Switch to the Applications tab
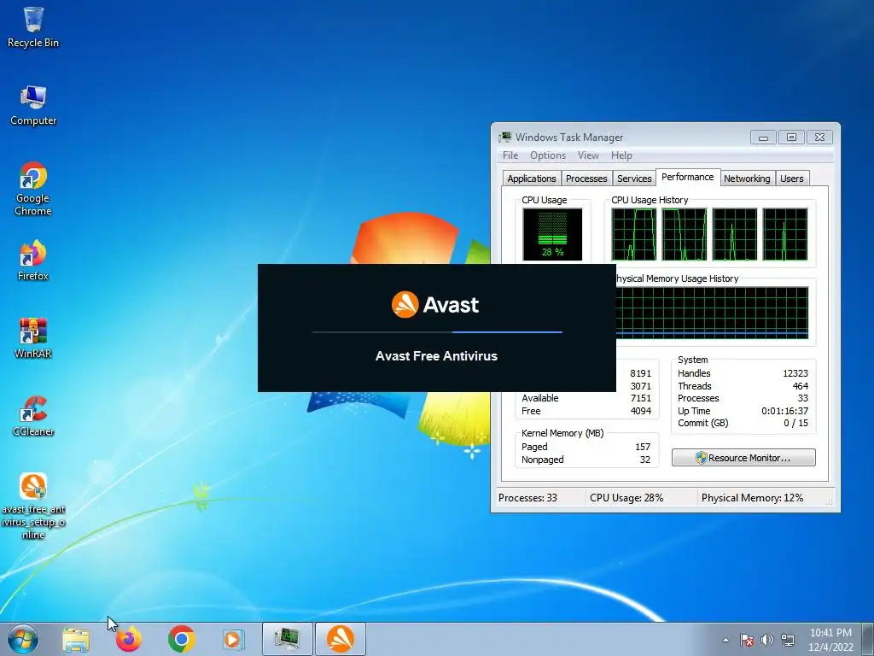Screen dimensions: 874x656 [x=531, y=179]
